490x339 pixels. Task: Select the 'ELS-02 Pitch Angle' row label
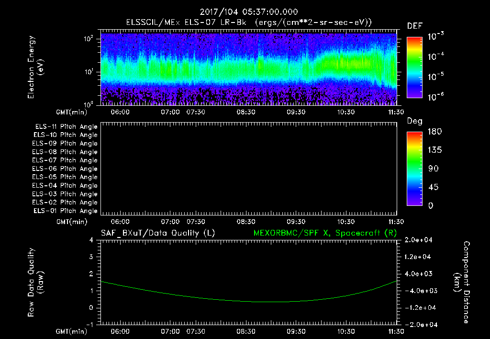point(65,203)
